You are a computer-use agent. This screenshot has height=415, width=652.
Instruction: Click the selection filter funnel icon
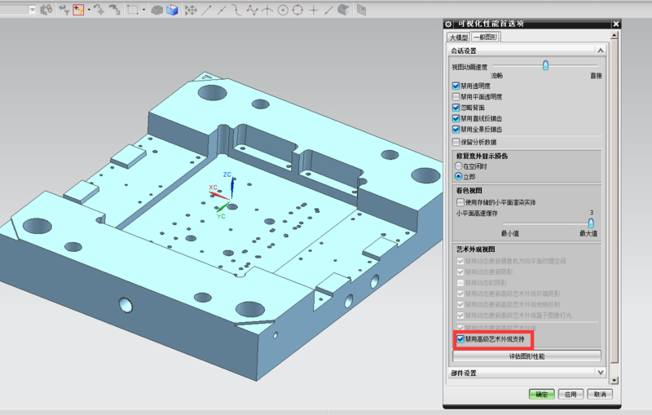(63, 10)
